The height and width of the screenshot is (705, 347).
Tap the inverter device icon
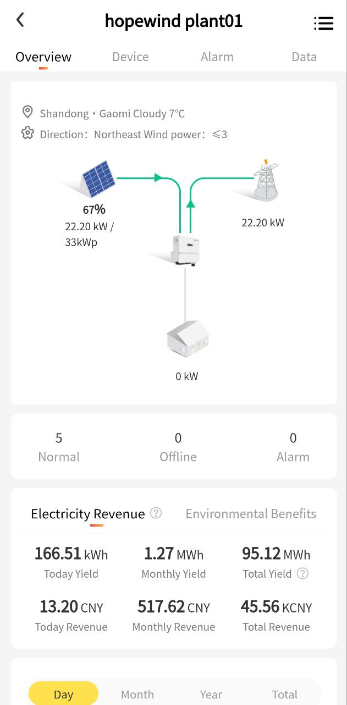[x=185, y=250]
